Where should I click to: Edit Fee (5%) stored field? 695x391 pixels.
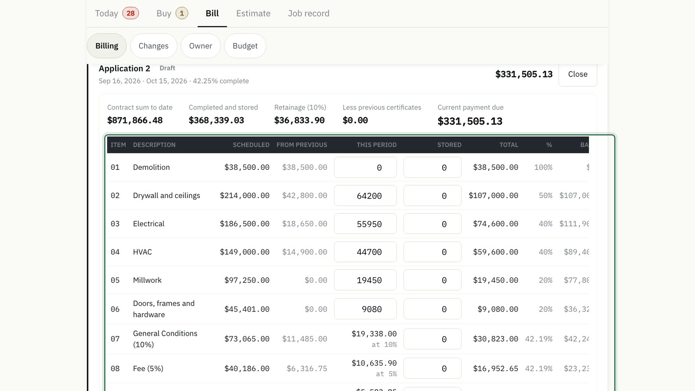coord(432,368)
